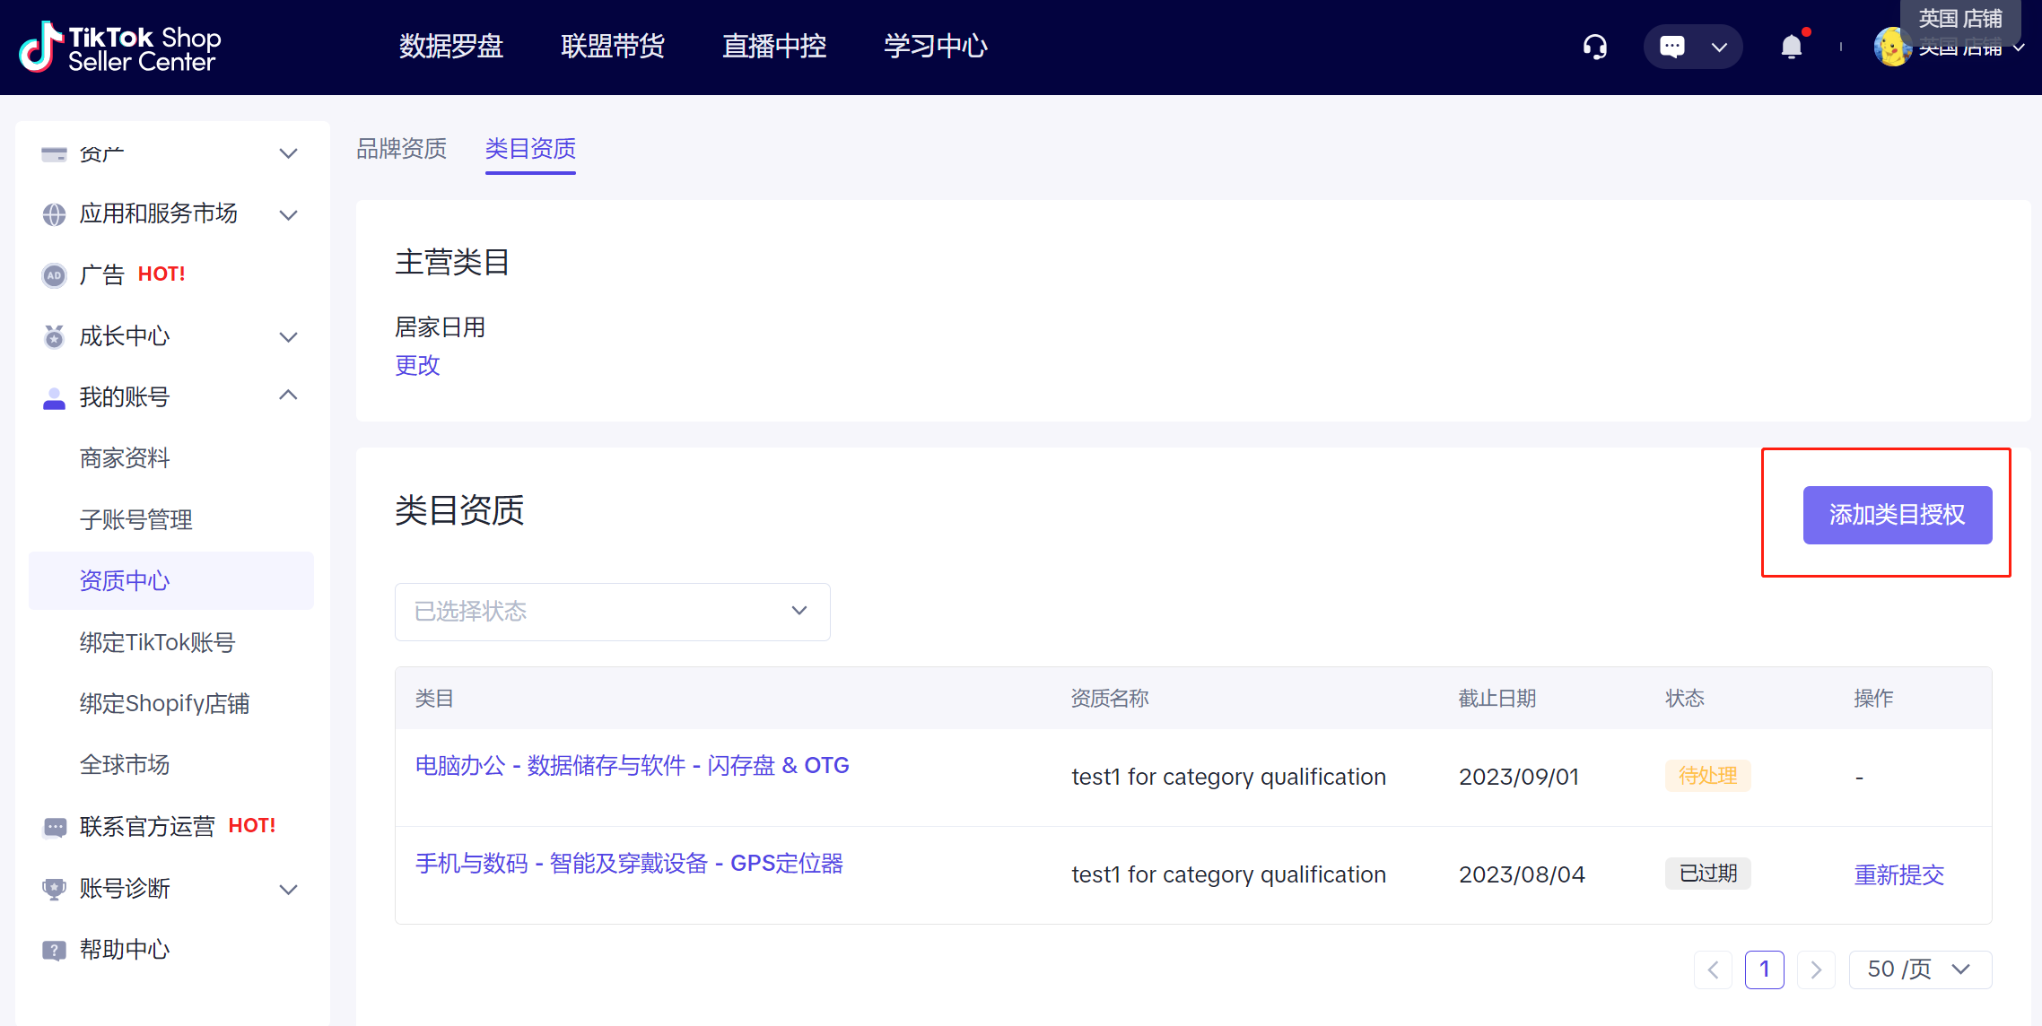2042x1026 pixels.
Task: Click the user avatar icon
Action: 1891,48
